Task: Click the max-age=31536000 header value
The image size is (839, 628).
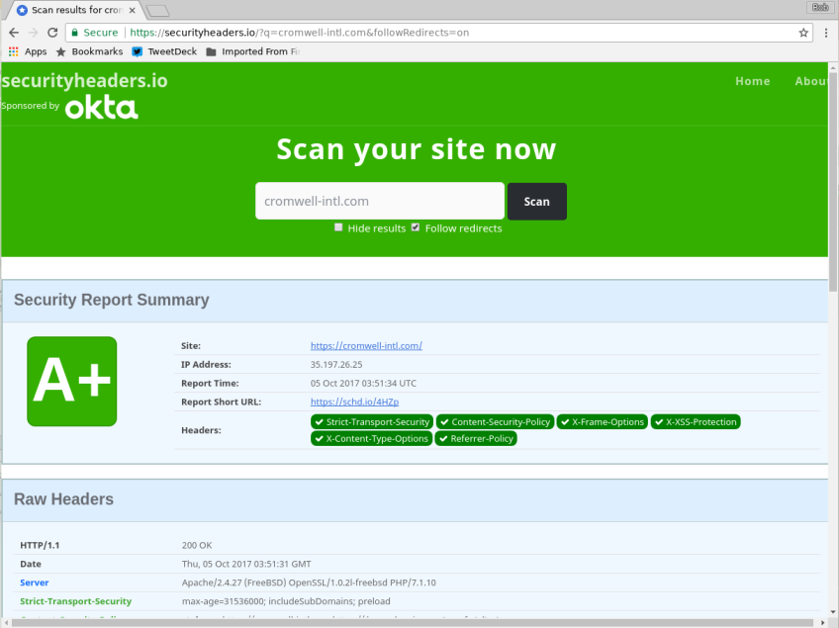Action: (286, 601)
